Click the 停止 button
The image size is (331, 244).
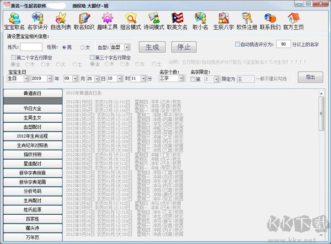coord(184,47)
